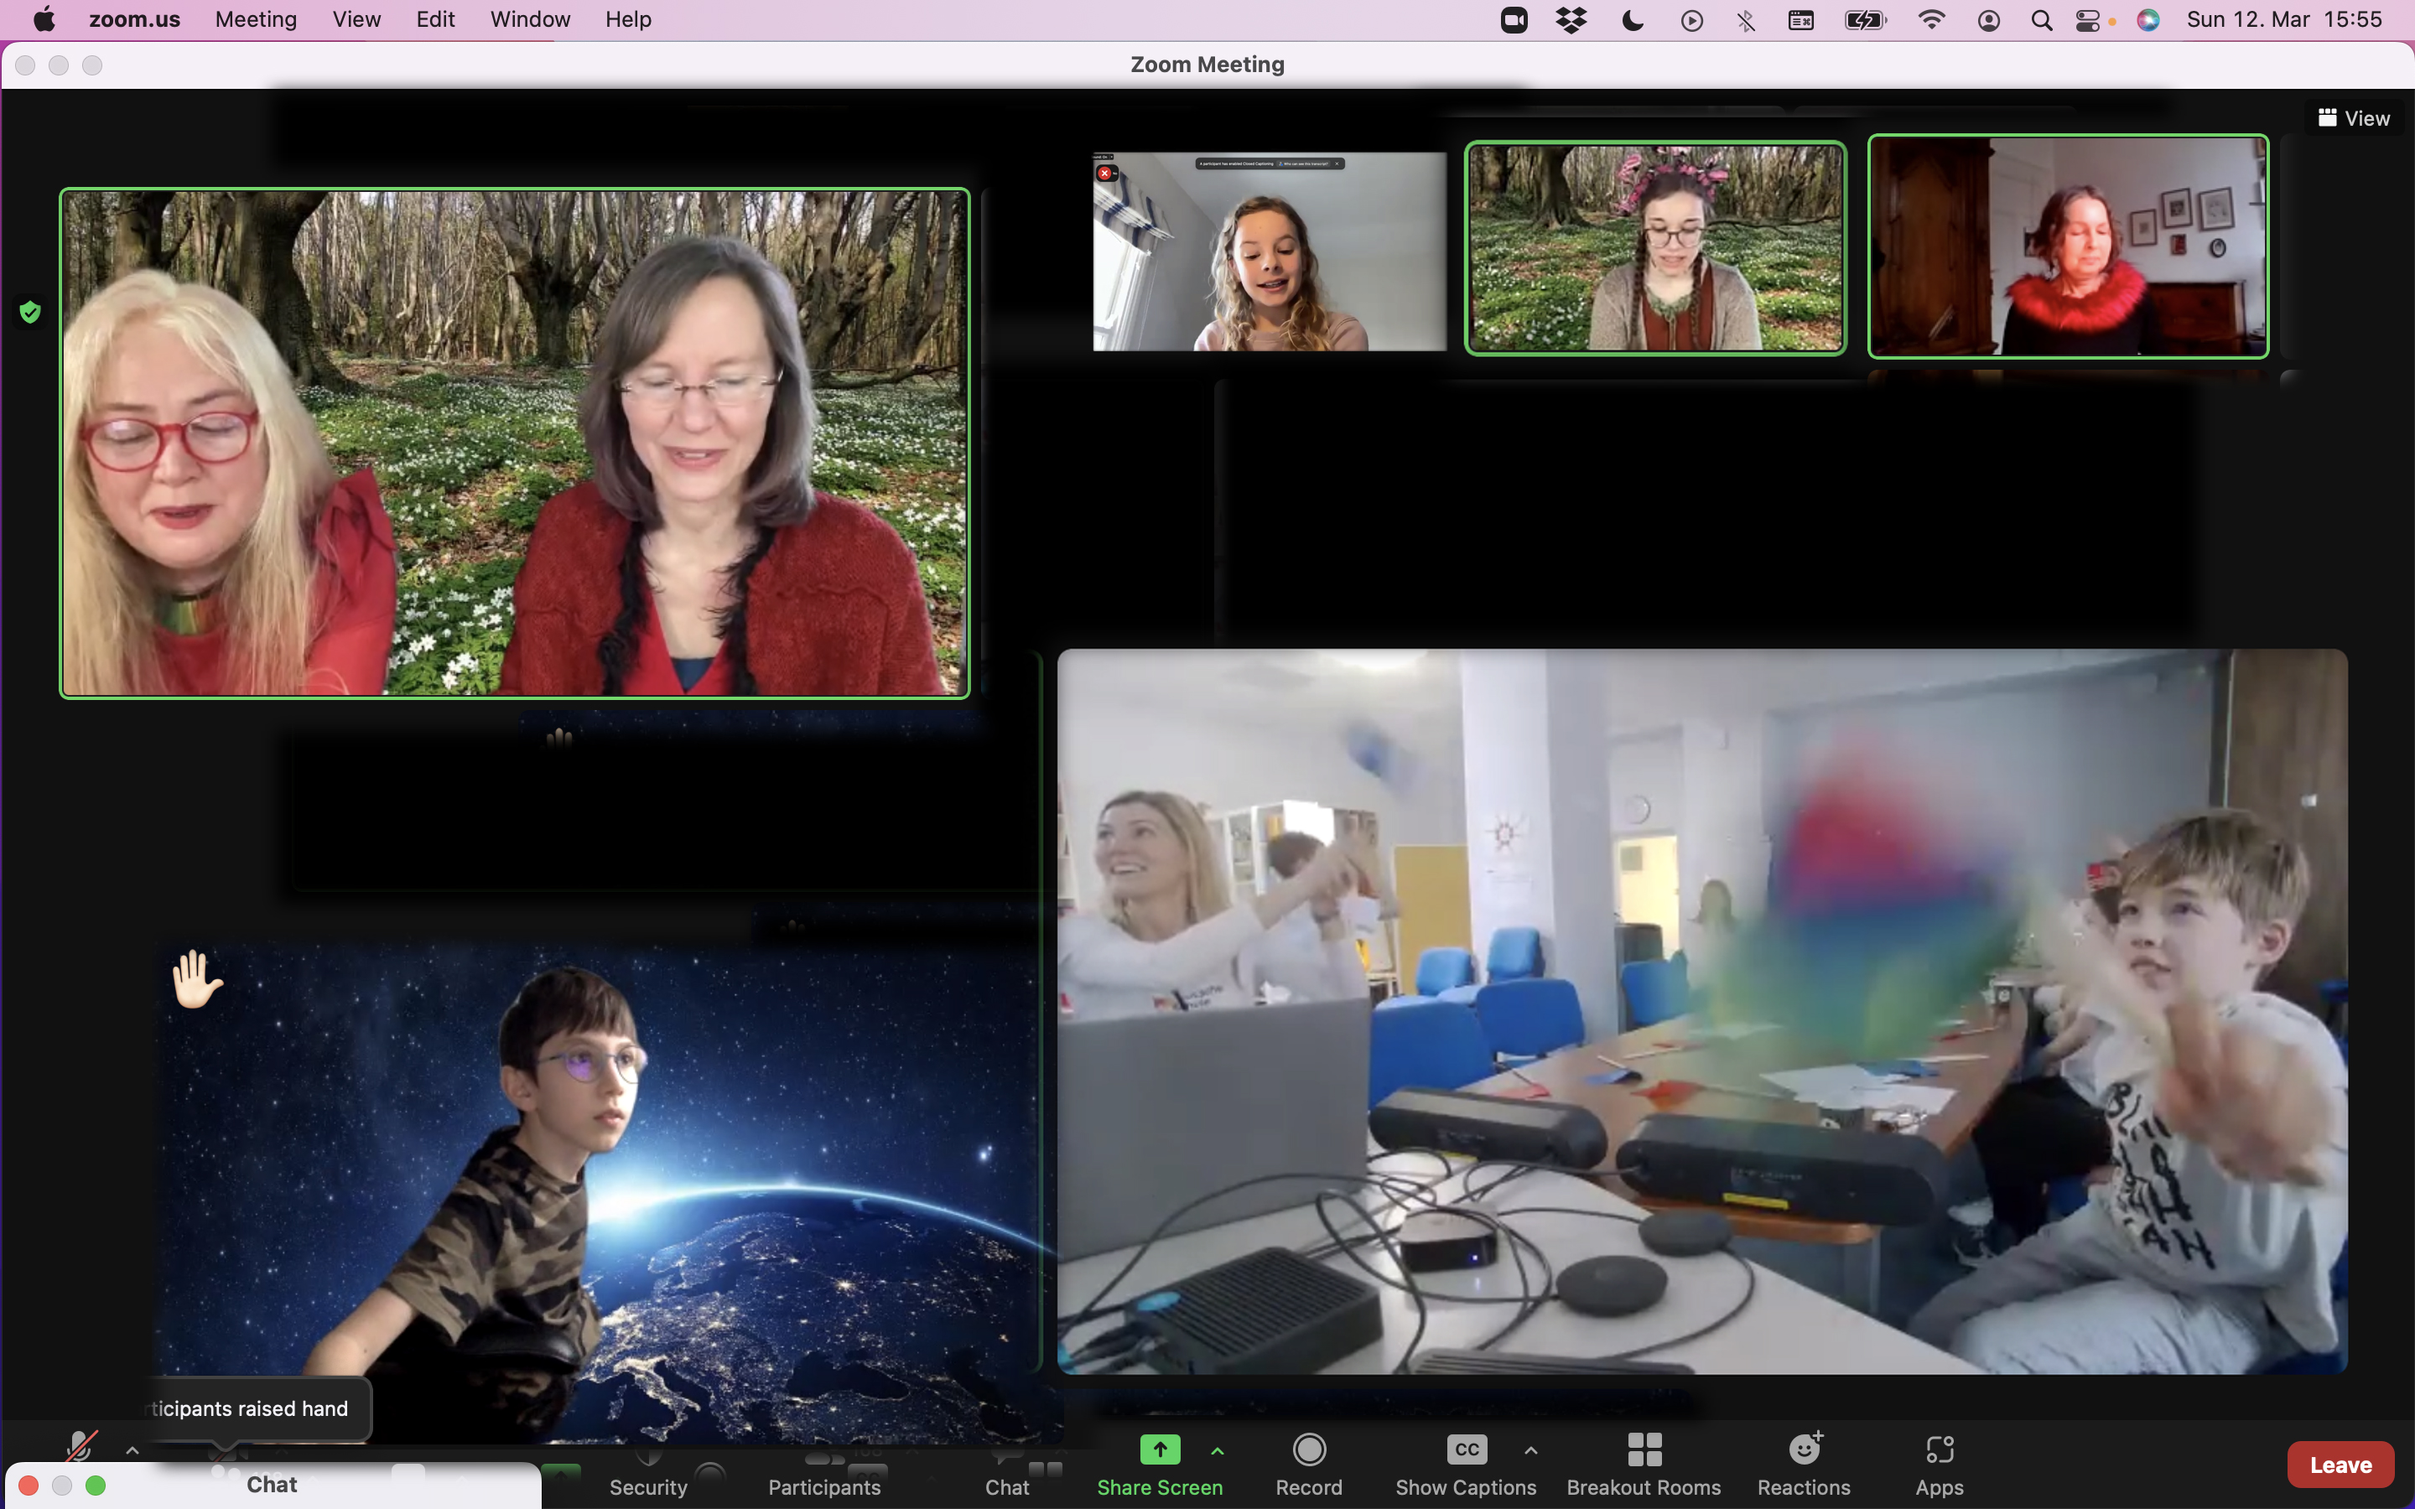
Task: Click the Chat window title bar
Action: pyautogui.click(x=273, y=1484)
